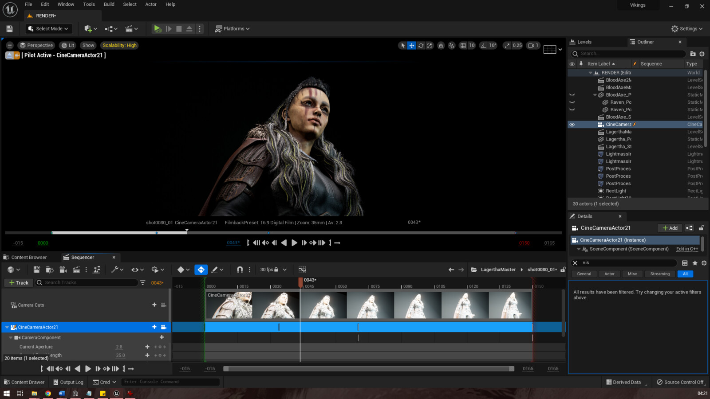Toggle rotation angle snapping in the viewport
Viewport: 710px width, 399px height.
point(484,45)
